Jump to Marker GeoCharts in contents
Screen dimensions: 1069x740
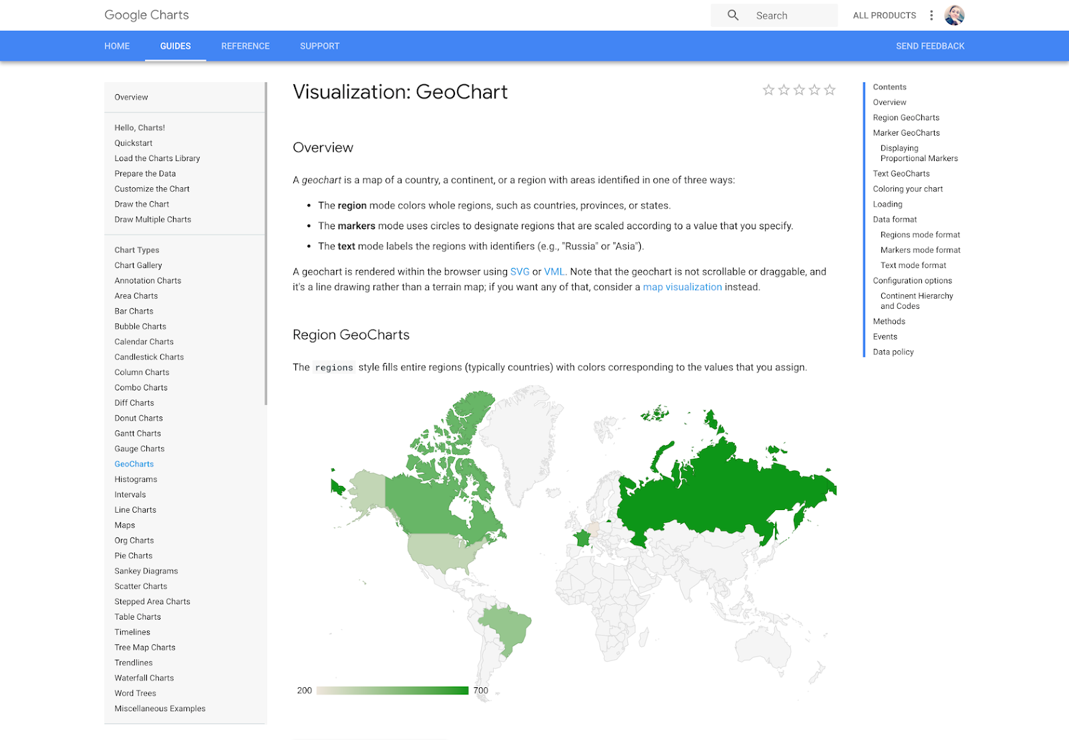click(x=906, y=133)
